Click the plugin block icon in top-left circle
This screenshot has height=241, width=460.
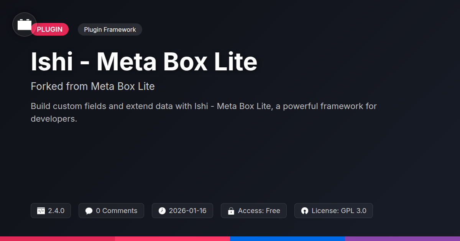coord(25,25)
